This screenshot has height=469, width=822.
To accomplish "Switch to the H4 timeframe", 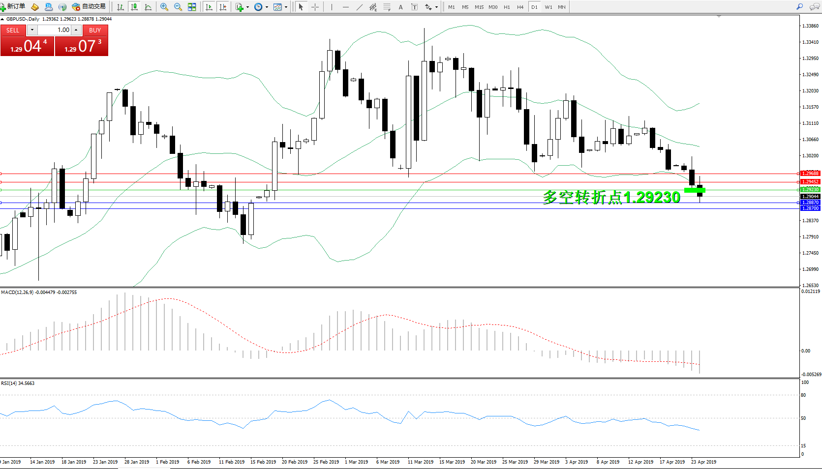I will 520,7.
